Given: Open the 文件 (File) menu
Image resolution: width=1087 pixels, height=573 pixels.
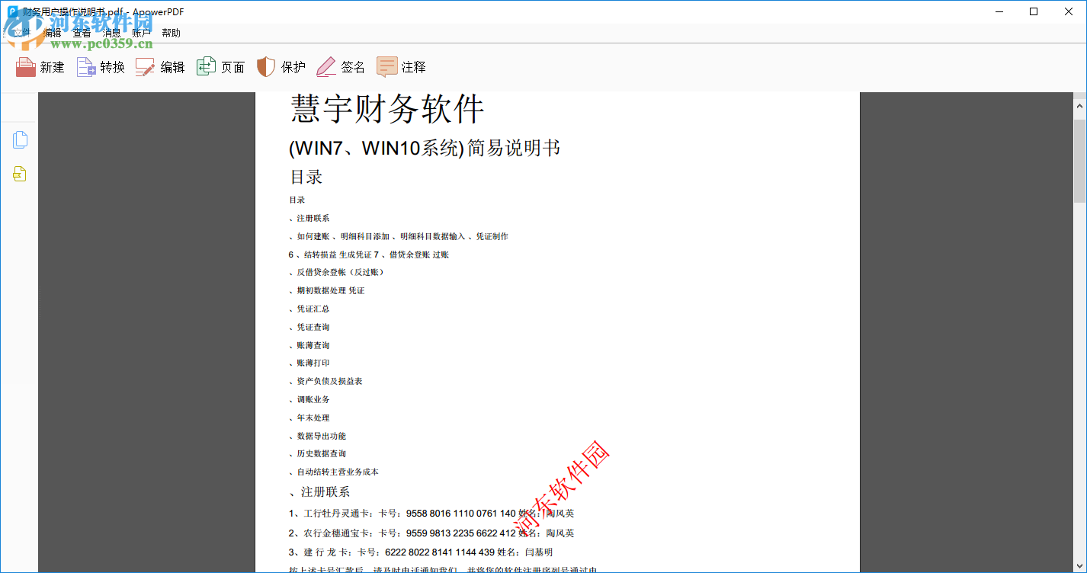Looking at the screenshot, I should (21, 32).
